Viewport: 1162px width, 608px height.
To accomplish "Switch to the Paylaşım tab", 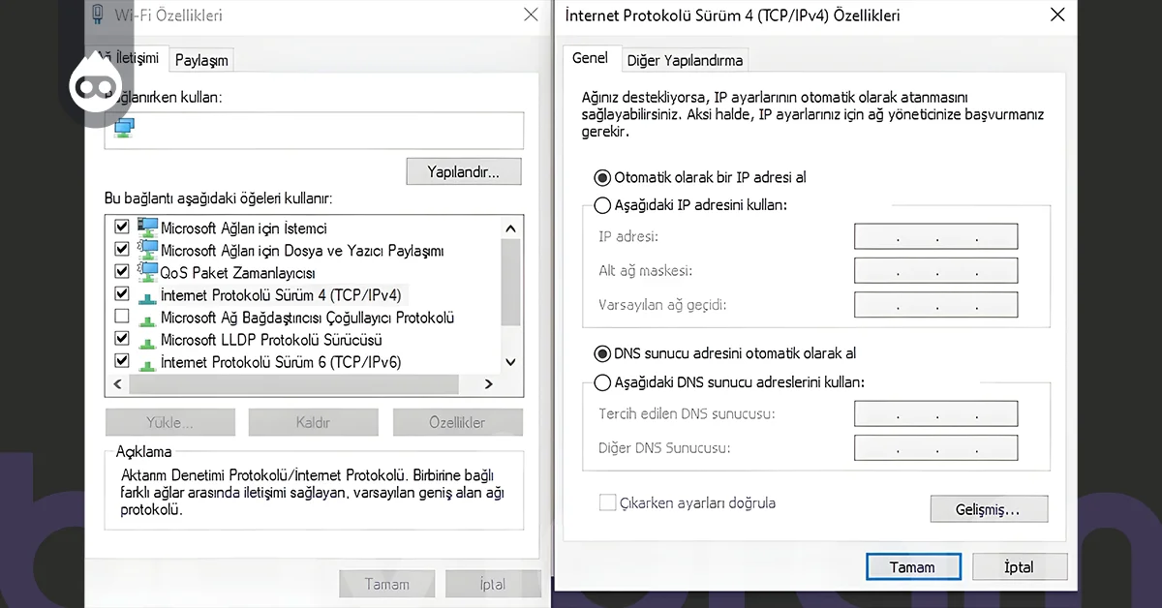I will pos(200,59).
